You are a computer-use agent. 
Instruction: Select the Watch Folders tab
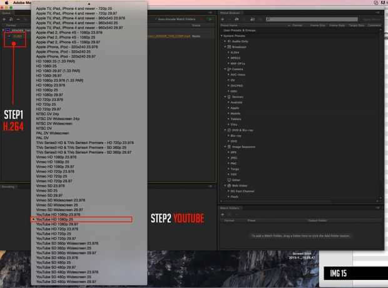tap(230, 208)
